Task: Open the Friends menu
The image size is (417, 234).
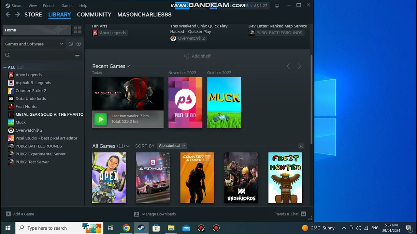Action: click(49, 6)
